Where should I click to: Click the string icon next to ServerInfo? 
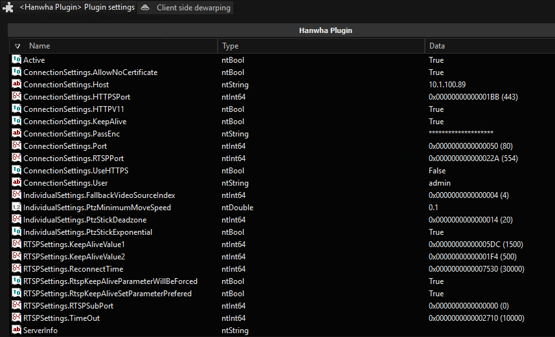[17, 330]
